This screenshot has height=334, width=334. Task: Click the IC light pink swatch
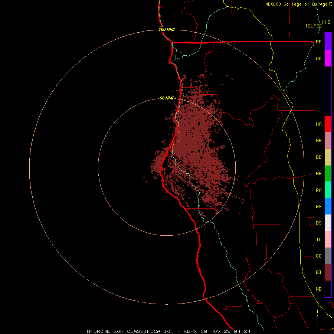pyautogui.click(x=328, y=239)
